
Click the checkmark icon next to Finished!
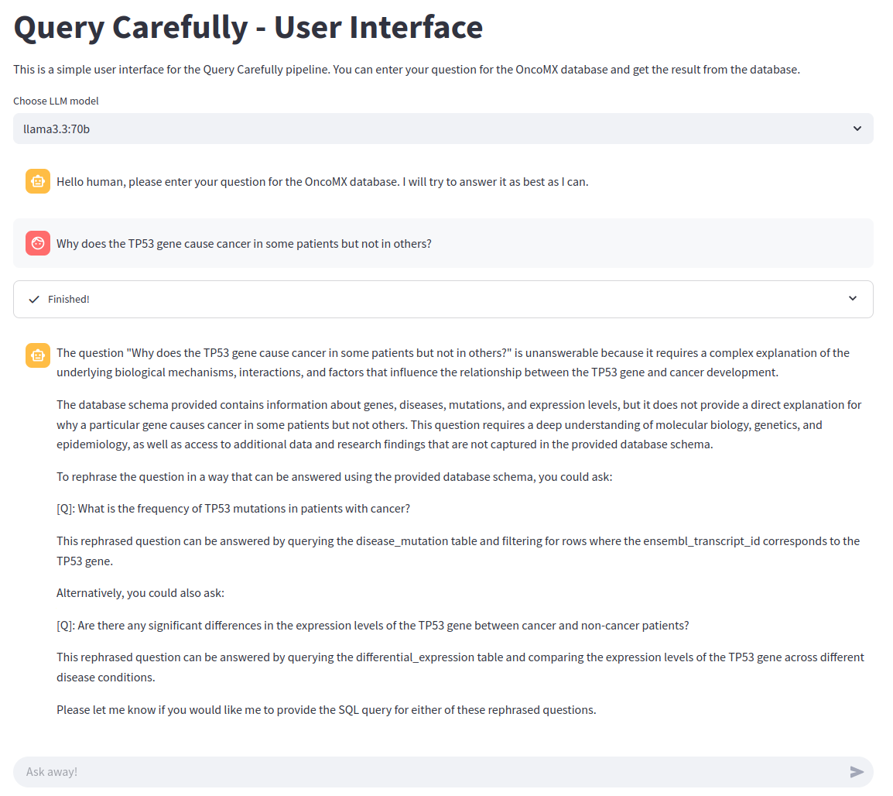coord(33,299)
